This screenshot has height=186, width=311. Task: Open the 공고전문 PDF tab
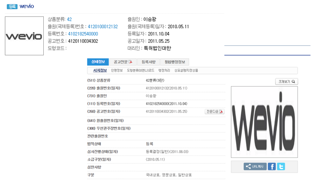pyautogui.click(x=123, y=62)
